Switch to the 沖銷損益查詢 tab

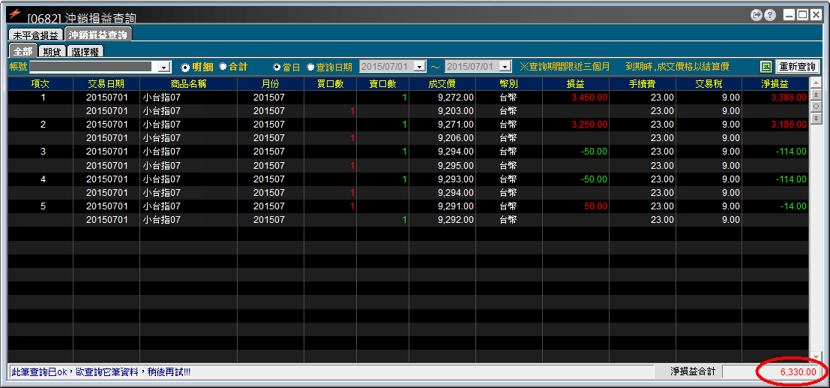98,35
